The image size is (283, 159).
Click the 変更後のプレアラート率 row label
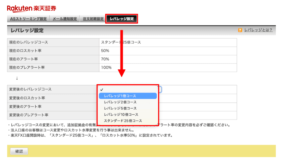pos(29,115)
